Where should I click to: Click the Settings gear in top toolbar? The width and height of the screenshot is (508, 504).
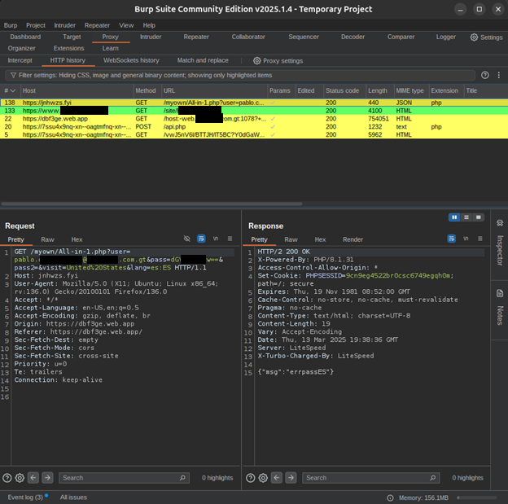tap(475, 37)
